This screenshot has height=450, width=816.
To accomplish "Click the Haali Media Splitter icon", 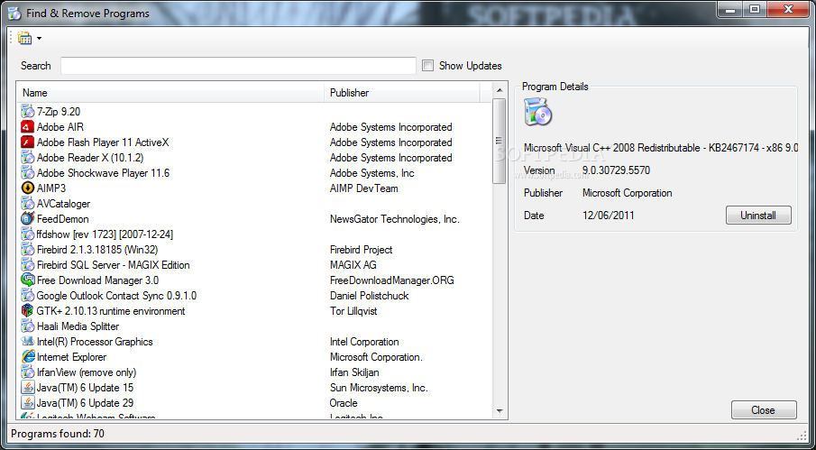I will pos(27,326).
